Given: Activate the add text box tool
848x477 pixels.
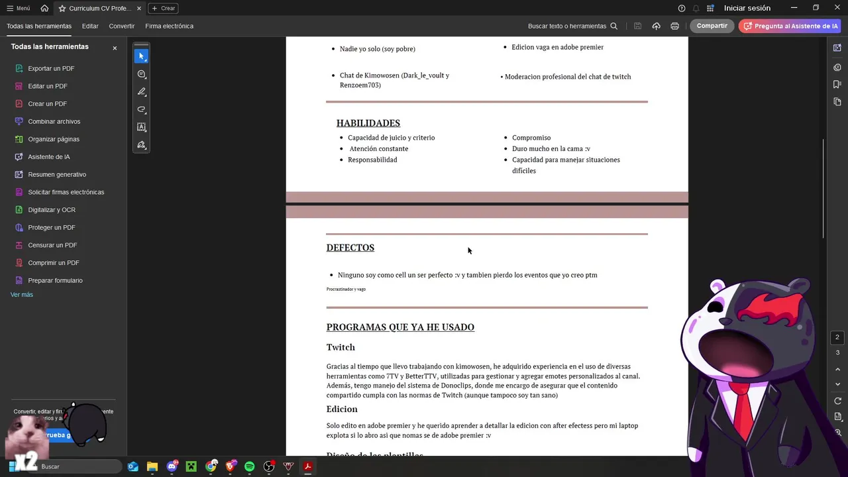Looking at the screenshot, I should pyautogui.click(x=141, y=127).
